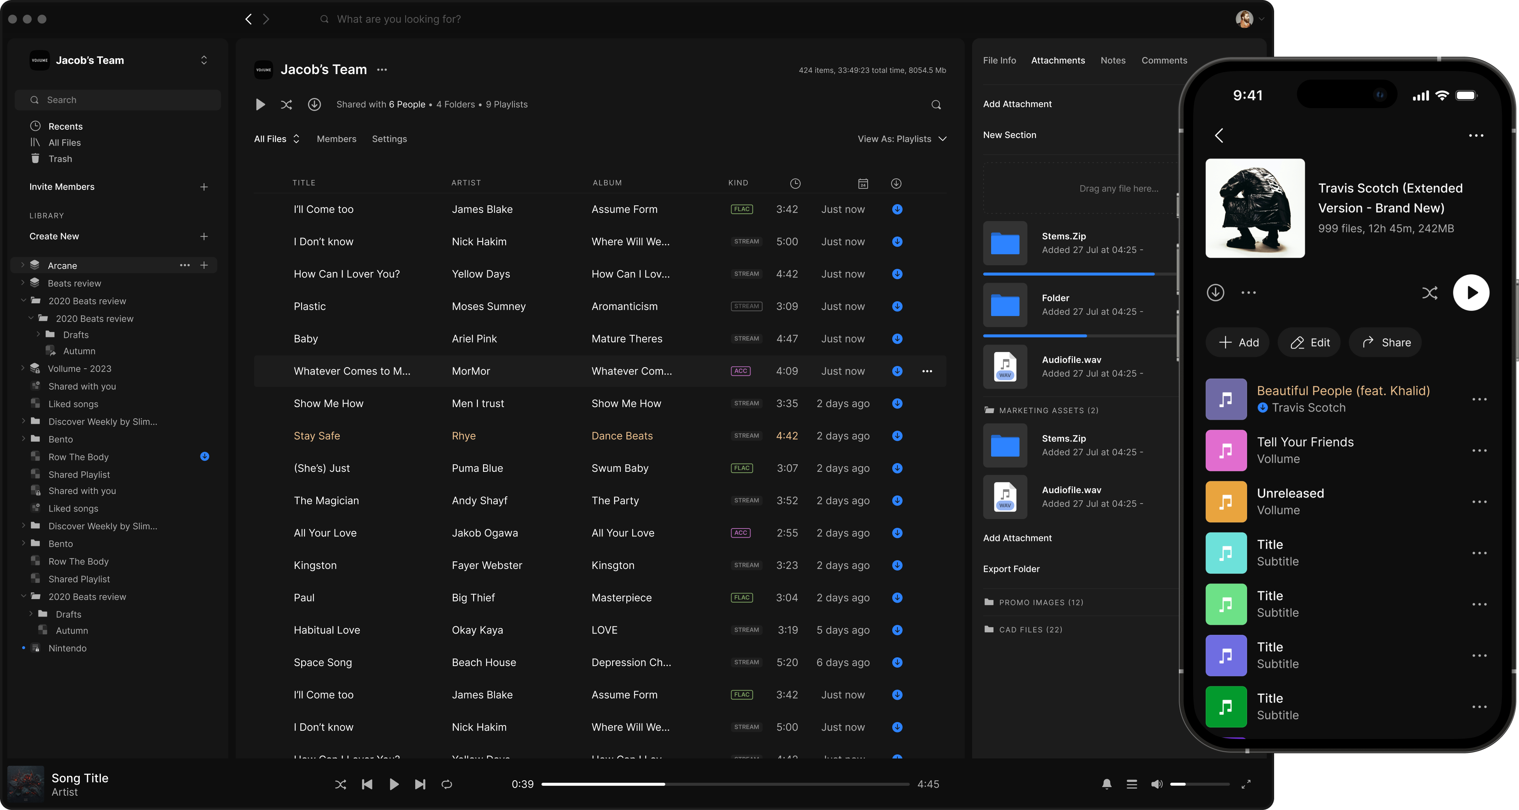Sort by date calendar column icon
Image resolution: width=1519 pixels, height=810 pixels.
[x=862, y=183]
